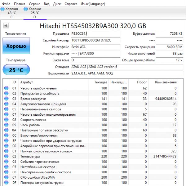Viewport: 186px width, 186px height.
Task: Click the blue Хорошо health status button
Action: click(16, 46)
